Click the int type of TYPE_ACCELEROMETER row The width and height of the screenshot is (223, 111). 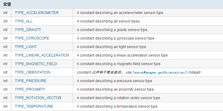[5, 13]
